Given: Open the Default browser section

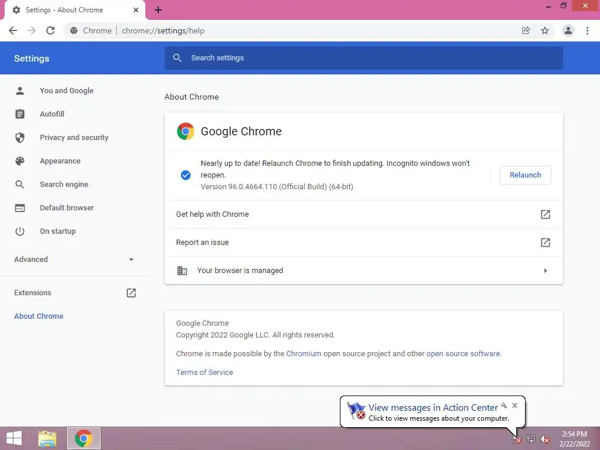Looking at the screenshot, I should 67,208.
